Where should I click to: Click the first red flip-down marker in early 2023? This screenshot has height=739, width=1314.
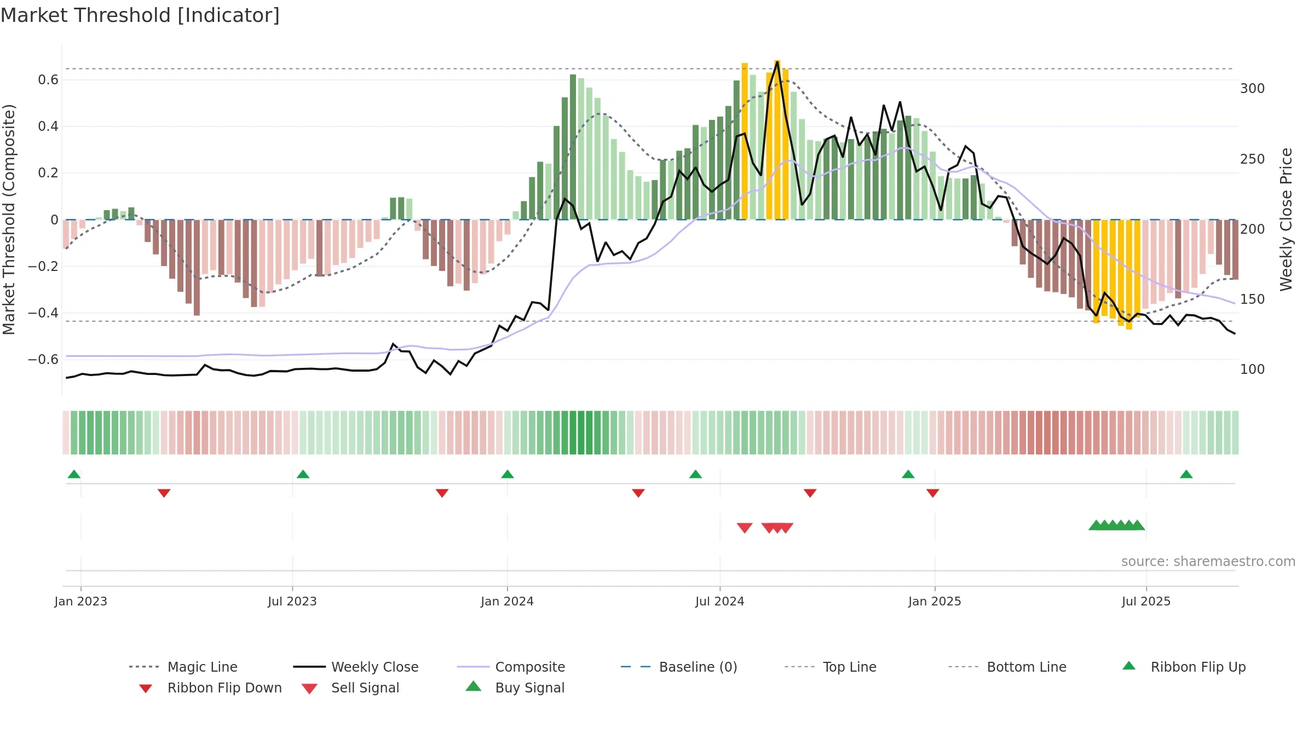pyautogui.click(x=164, y=493)
